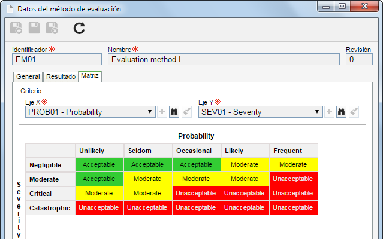Click the Identificador field EM01
The width and height of the screenshot is (383, 239).
(57, 59)
